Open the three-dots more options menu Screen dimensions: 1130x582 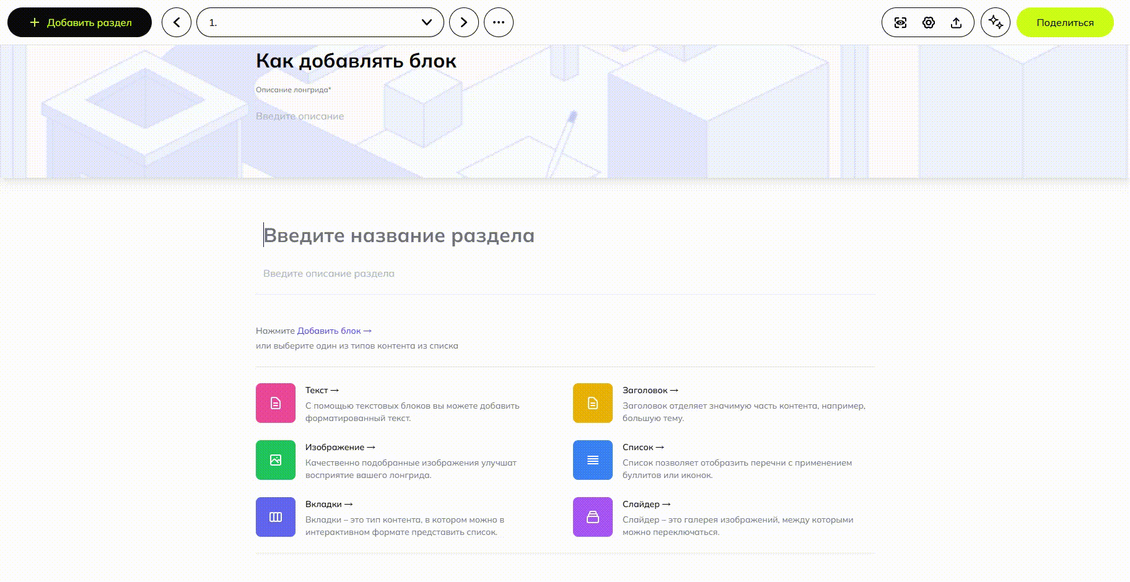coord(499,22)
